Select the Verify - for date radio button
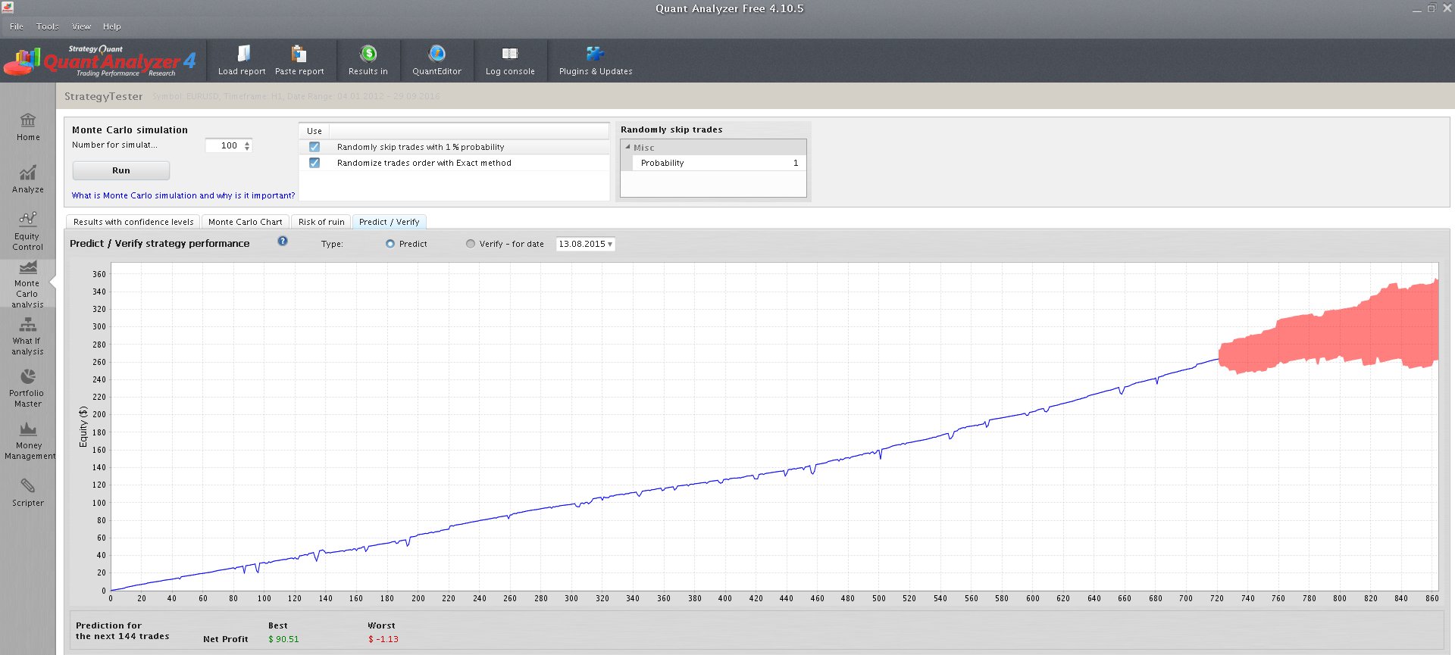Viewport: 1455px width, 655px height. pyautogui.click(x=471, y=244)
